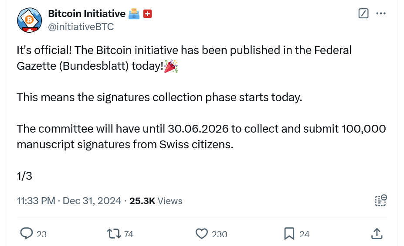Viewport: 404px width, 246px height.
Task: Repost the tweet using the retweet icon
Action: [114, 234]
